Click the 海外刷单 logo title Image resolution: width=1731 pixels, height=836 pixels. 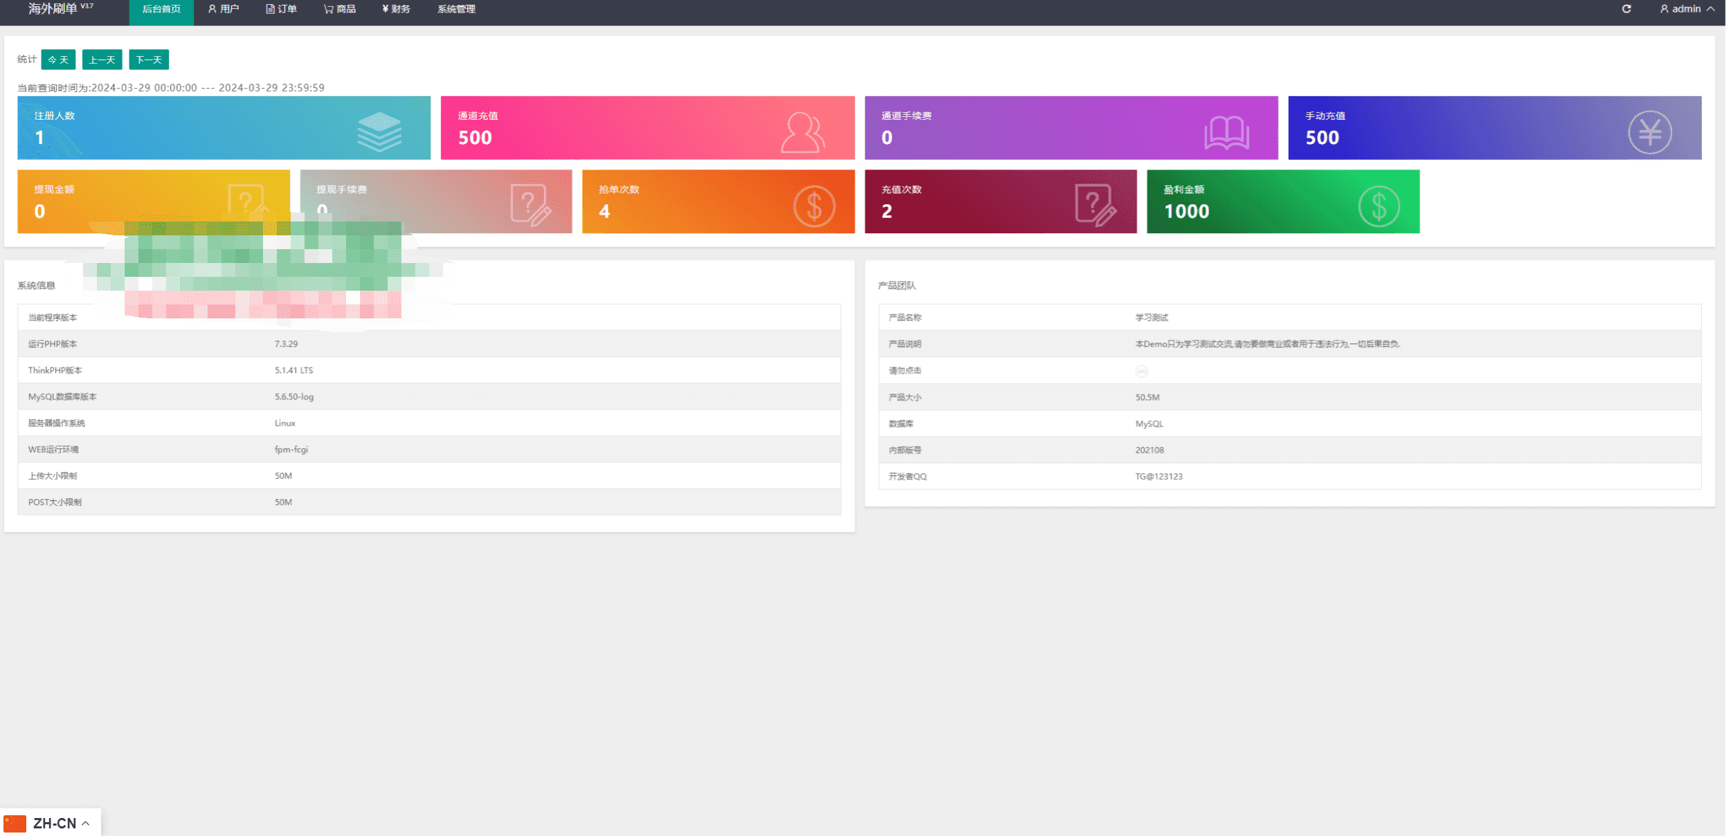click(x=53, y=9)
